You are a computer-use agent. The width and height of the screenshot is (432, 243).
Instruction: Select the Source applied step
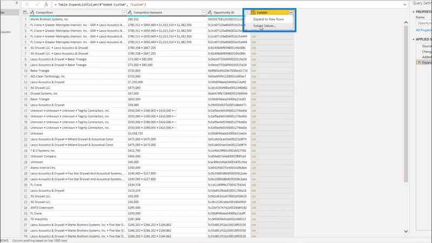pyautogui.click(x=427, y=46)
